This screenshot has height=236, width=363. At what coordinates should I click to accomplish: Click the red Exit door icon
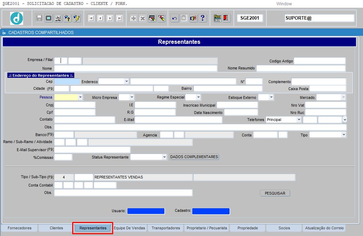pyautogui.click(x=226, y=18)
